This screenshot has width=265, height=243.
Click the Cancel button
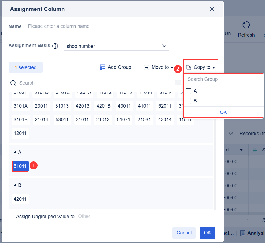tap(184, 233)
